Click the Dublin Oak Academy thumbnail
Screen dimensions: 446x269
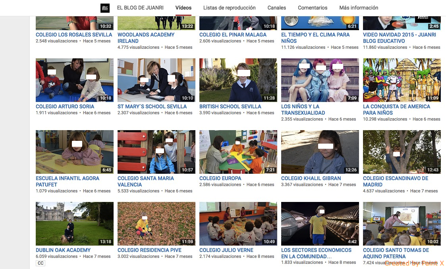point(74,224)
